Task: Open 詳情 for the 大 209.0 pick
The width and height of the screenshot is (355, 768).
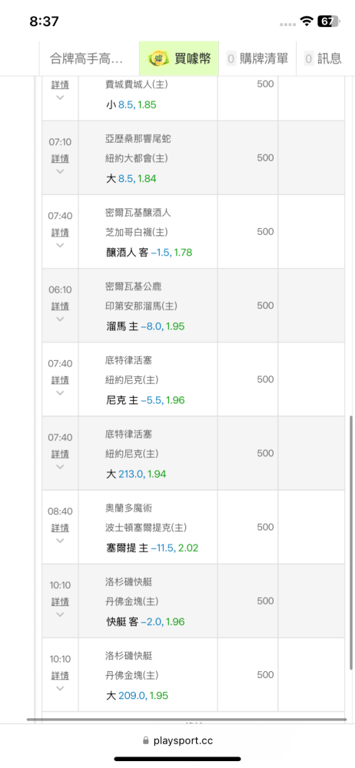Action: point(60,675)
